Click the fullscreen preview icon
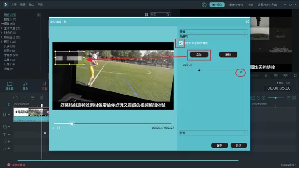This screenshot has width=299, height=169. pos(295,75)
